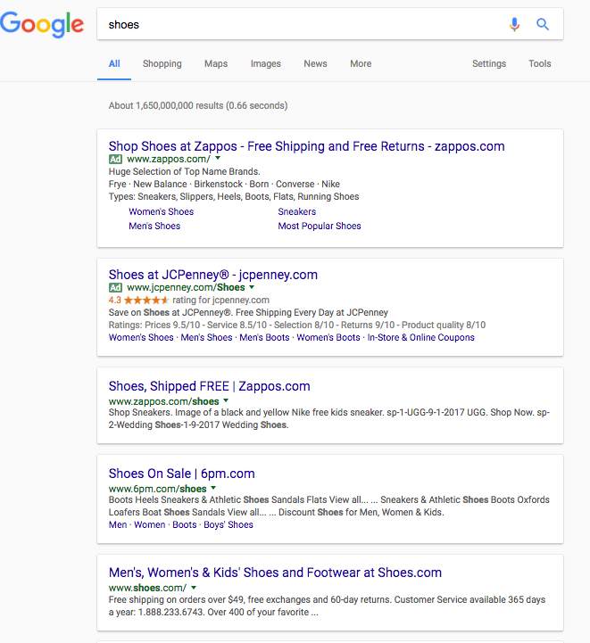Open dropdown arrow beside www.zappos.com/shoes URL
This screenshot has width=590, height=643.
pyautogui.click(x=226, y=400)
